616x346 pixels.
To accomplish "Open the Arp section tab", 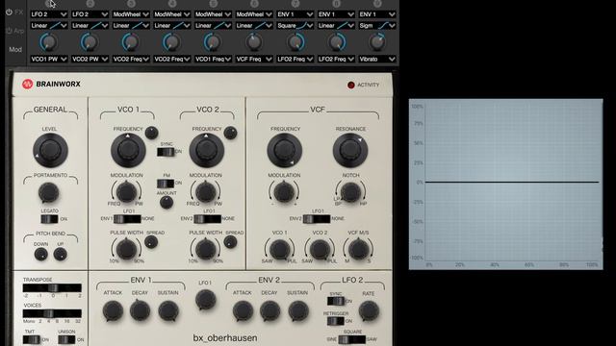I will 18,31.
